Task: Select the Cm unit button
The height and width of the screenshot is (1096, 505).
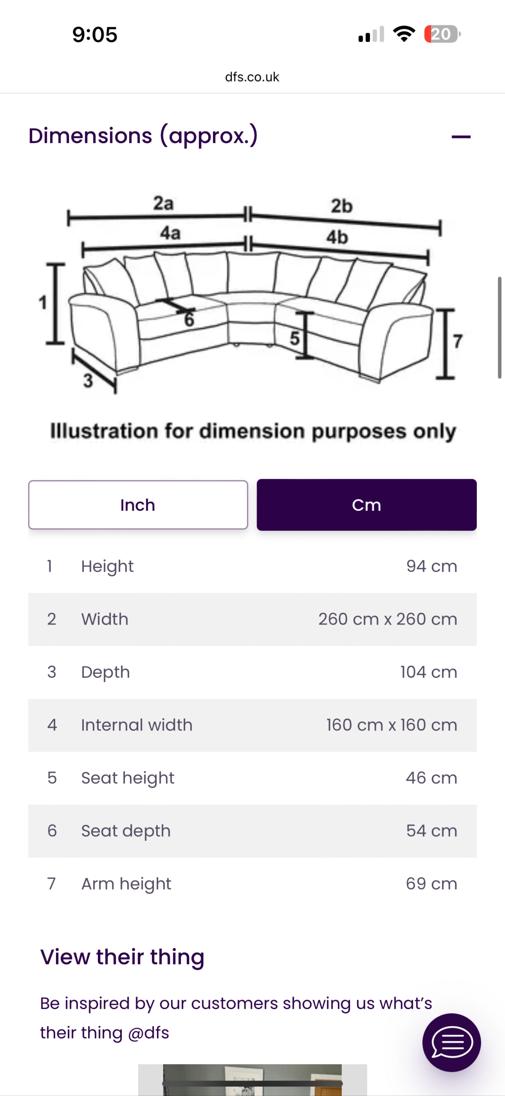Action: [366, 505]
